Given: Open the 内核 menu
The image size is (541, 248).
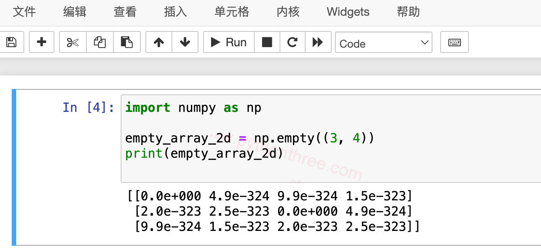Looking at the screenshot, I should (288, 12).
